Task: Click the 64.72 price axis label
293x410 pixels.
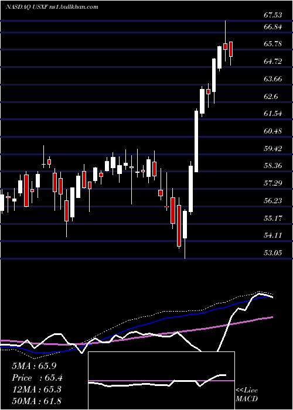Action: [x=273, y=61]
